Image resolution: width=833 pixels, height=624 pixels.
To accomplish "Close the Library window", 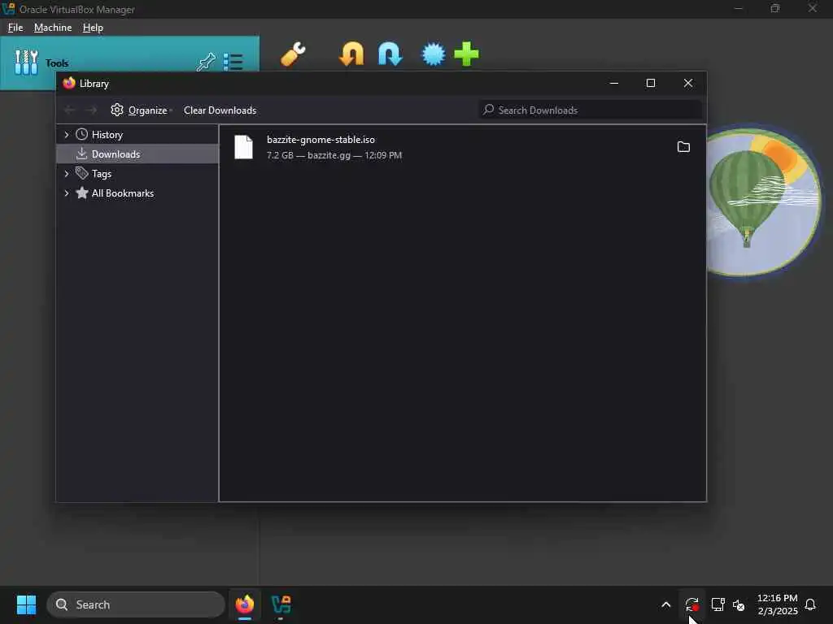I will [688, 84].
